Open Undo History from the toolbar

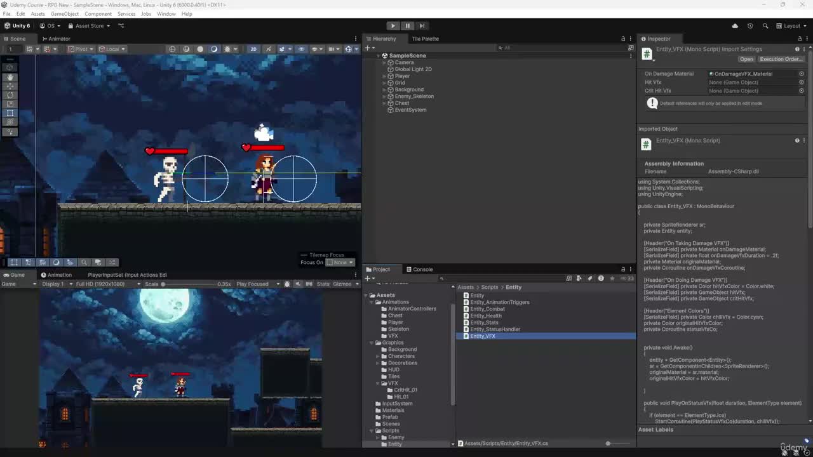[750, 26]
